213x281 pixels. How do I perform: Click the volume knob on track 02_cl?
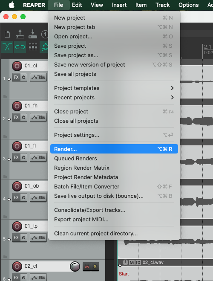click(75, 267)
